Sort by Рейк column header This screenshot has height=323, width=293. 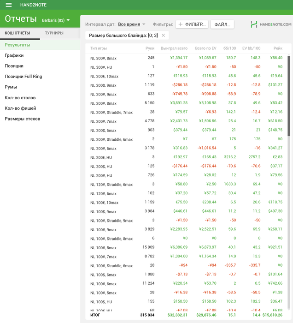click(x=278, y=48)
